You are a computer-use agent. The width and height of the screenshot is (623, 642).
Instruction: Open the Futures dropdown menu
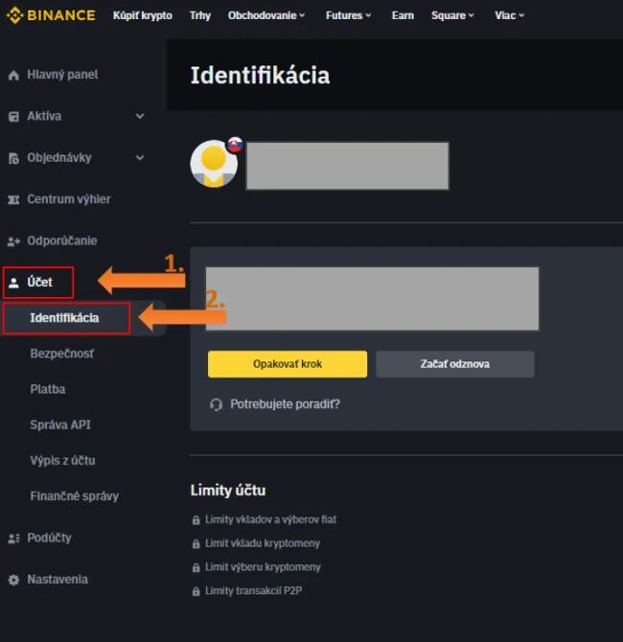[x=346, y=15]
